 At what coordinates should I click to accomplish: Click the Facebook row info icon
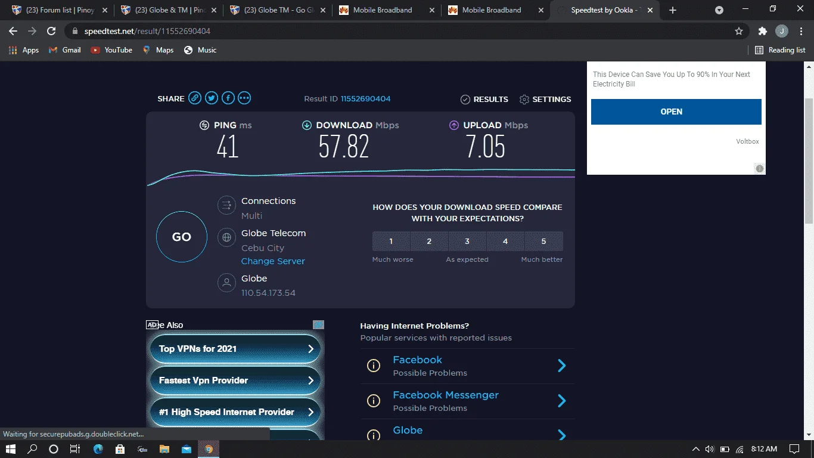tap(374, 366)
